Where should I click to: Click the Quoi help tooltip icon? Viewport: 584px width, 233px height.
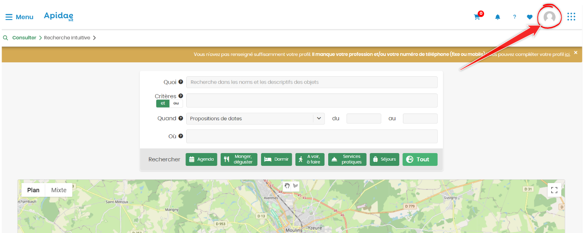point(181,82)
